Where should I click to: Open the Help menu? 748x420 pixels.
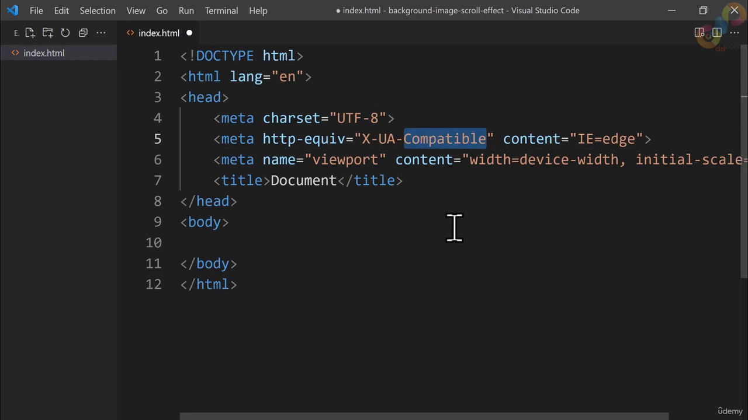click(258, 10)
